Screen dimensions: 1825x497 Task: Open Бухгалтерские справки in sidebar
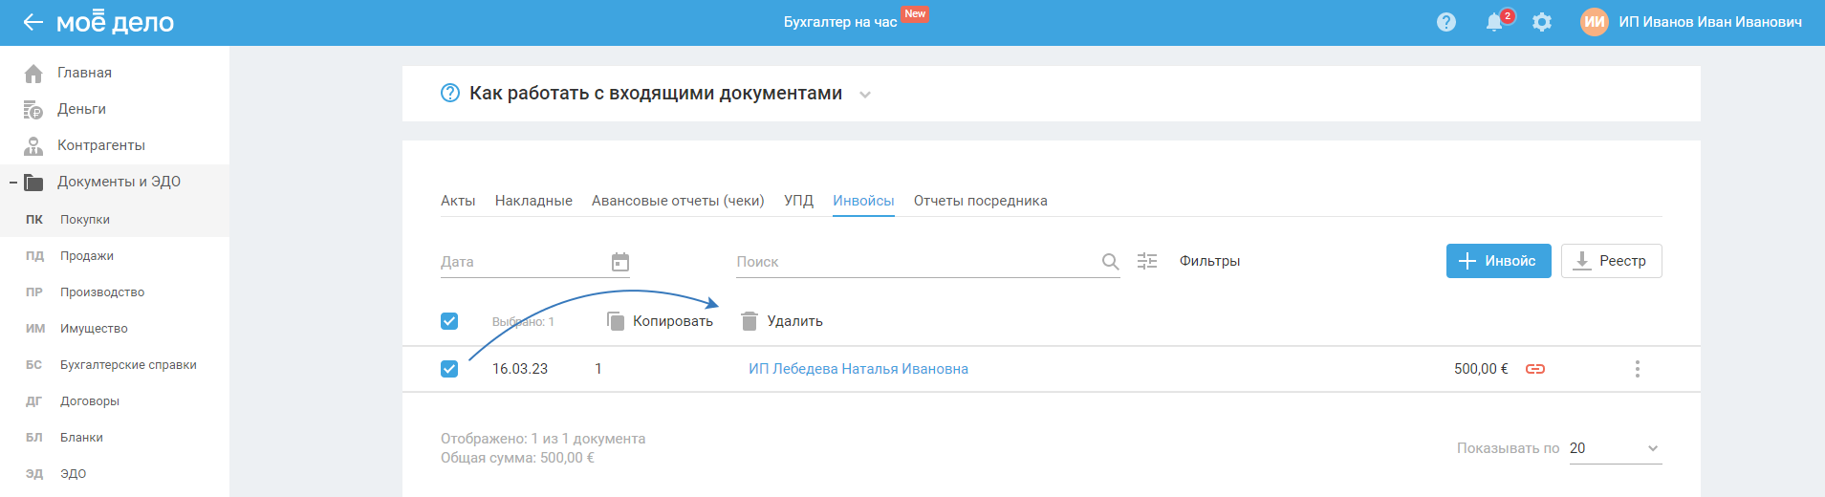pyautogui.click(x=128, y=365)
